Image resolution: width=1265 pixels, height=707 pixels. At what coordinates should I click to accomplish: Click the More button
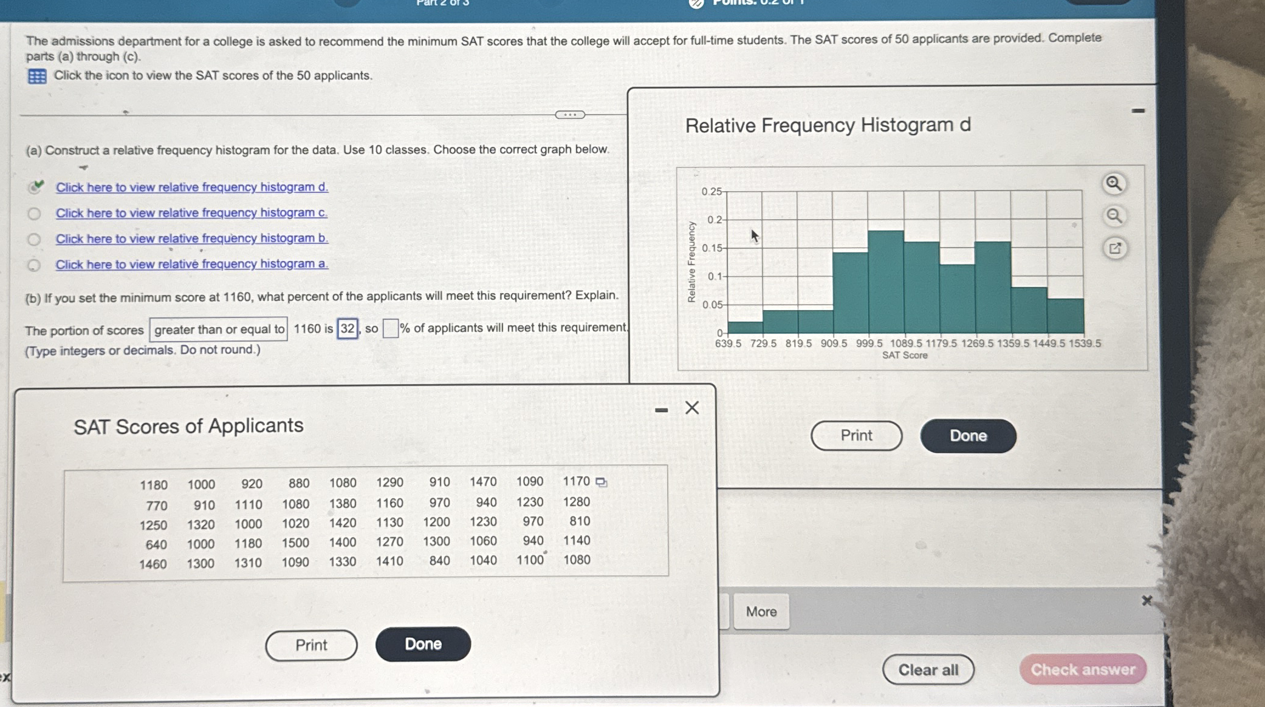click(x=761, y=612)
